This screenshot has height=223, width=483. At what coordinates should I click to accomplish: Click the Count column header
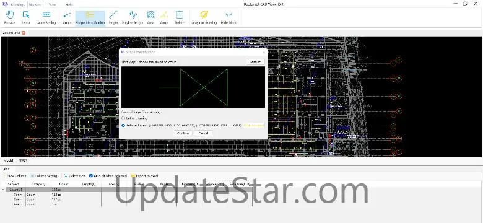63,184
